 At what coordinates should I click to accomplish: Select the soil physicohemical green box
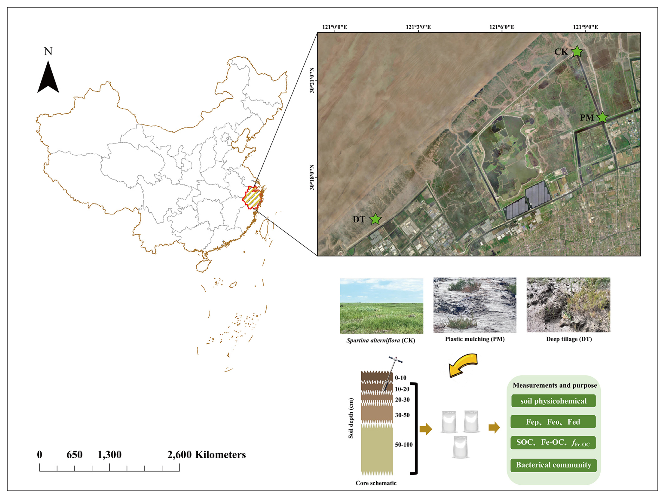[553, 401]
